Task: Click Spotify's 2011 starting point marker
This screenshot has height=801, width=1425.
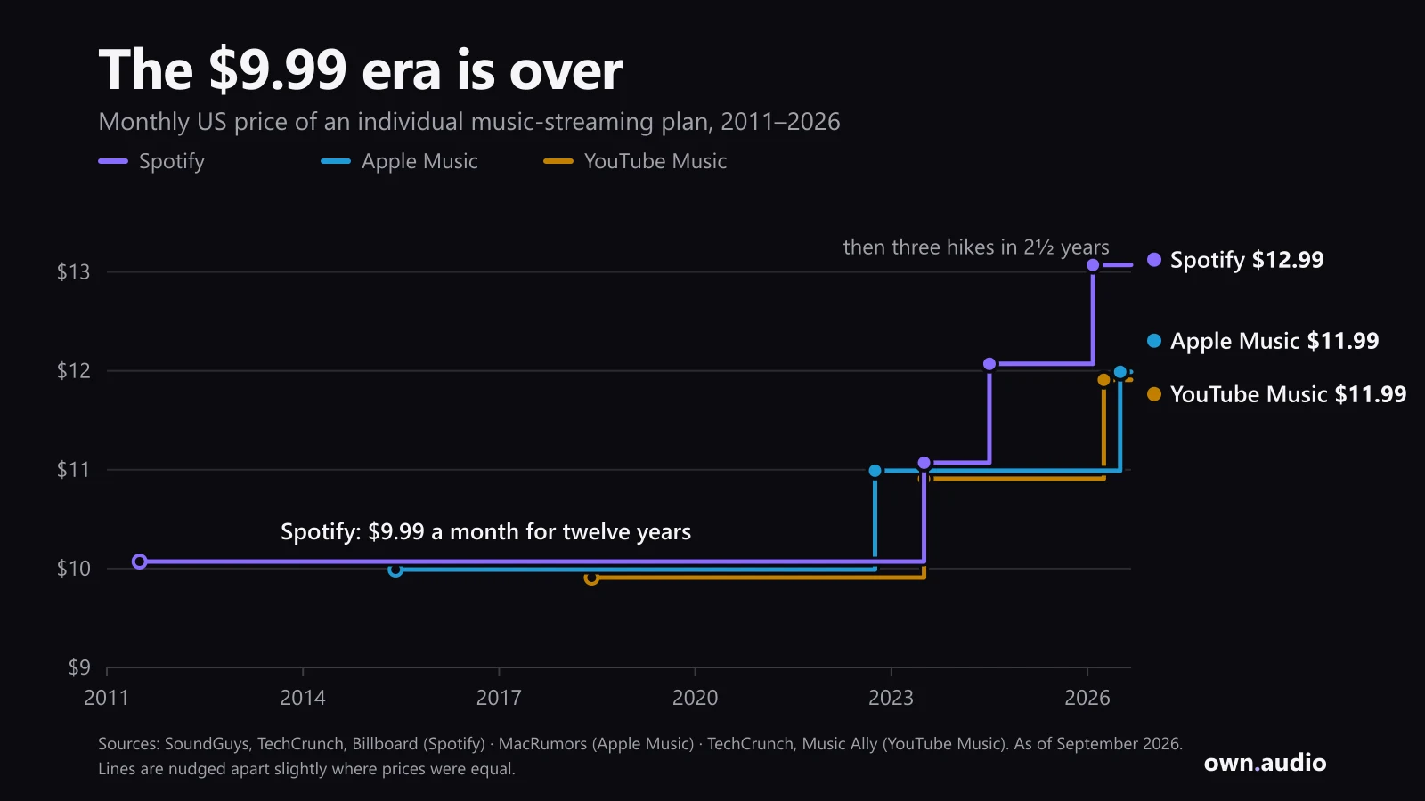Action: (139, 562)
